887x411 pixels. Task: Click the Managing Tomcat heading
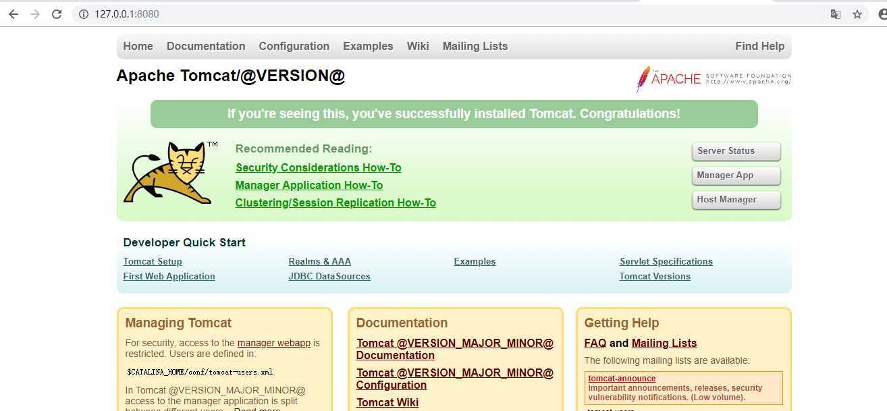pyautogui.click(x=178, y=323)
